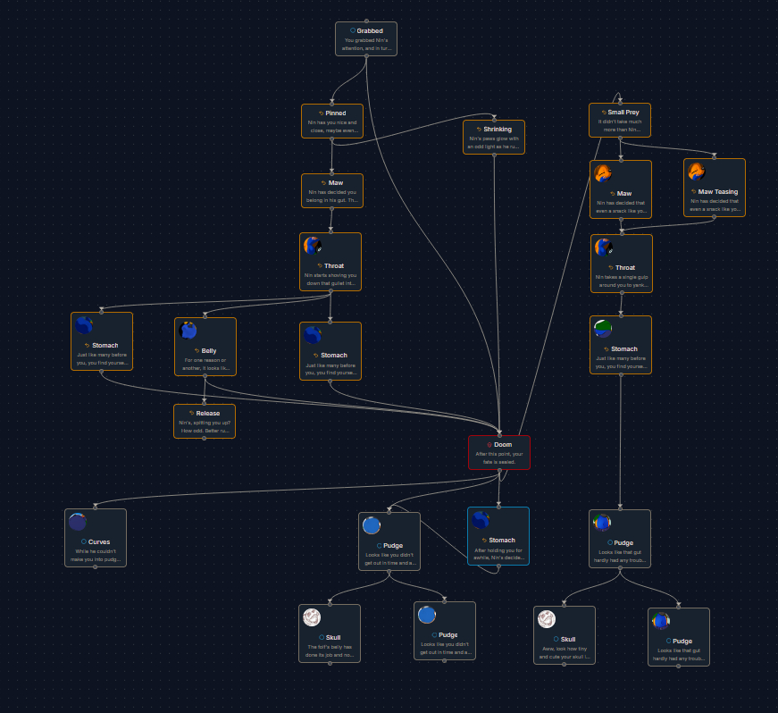This screenshot has width=778, height=713.
Task: Click skull icon in 'Aww, look how tiny' node
Action: [x=547, y=619]
